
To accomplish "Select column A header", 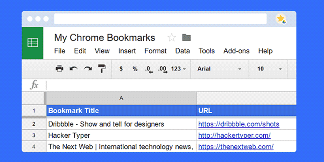I will (121, 98).
